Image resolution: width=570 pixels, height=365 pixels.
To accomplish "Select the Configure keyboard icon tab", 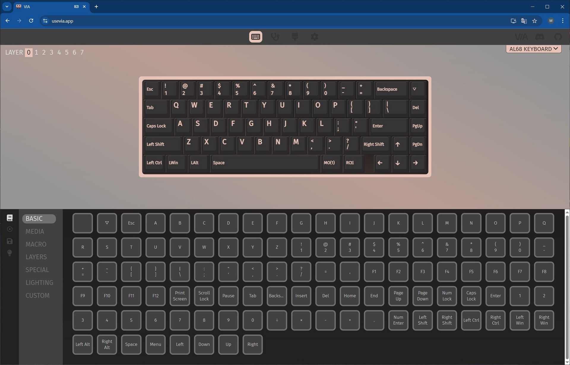I will (x=256, y=37).
